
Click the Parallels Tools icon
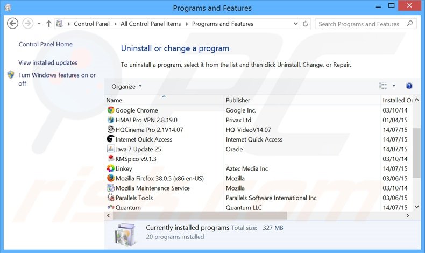[x=111, y=198]
